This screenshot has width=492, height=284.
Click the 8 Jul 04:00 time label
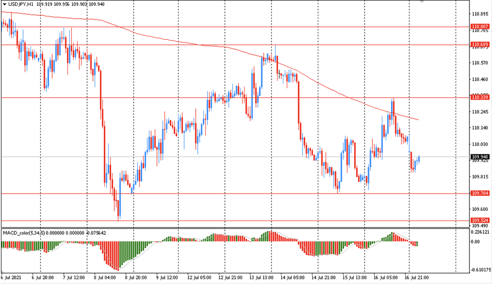tap(105, 278)
